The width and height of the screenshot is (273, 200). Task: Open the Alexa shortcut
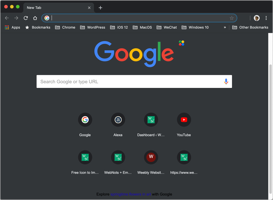pos(118,120)
